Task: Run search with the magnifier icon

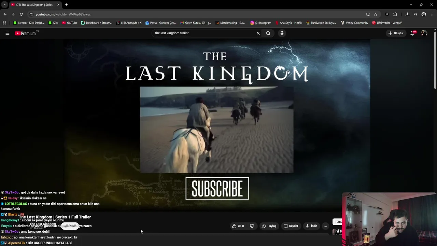Action: tap(268, 33)
